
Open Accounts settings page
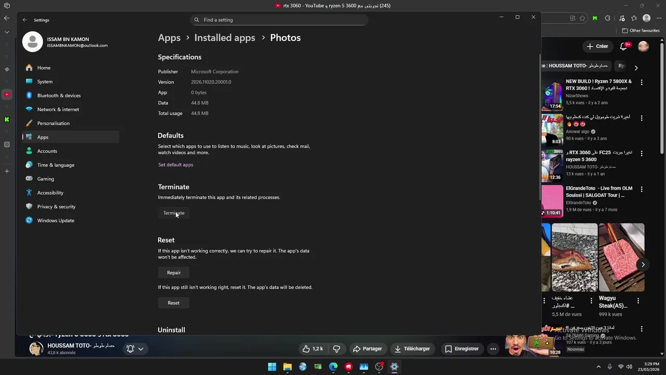coord(71,151)
